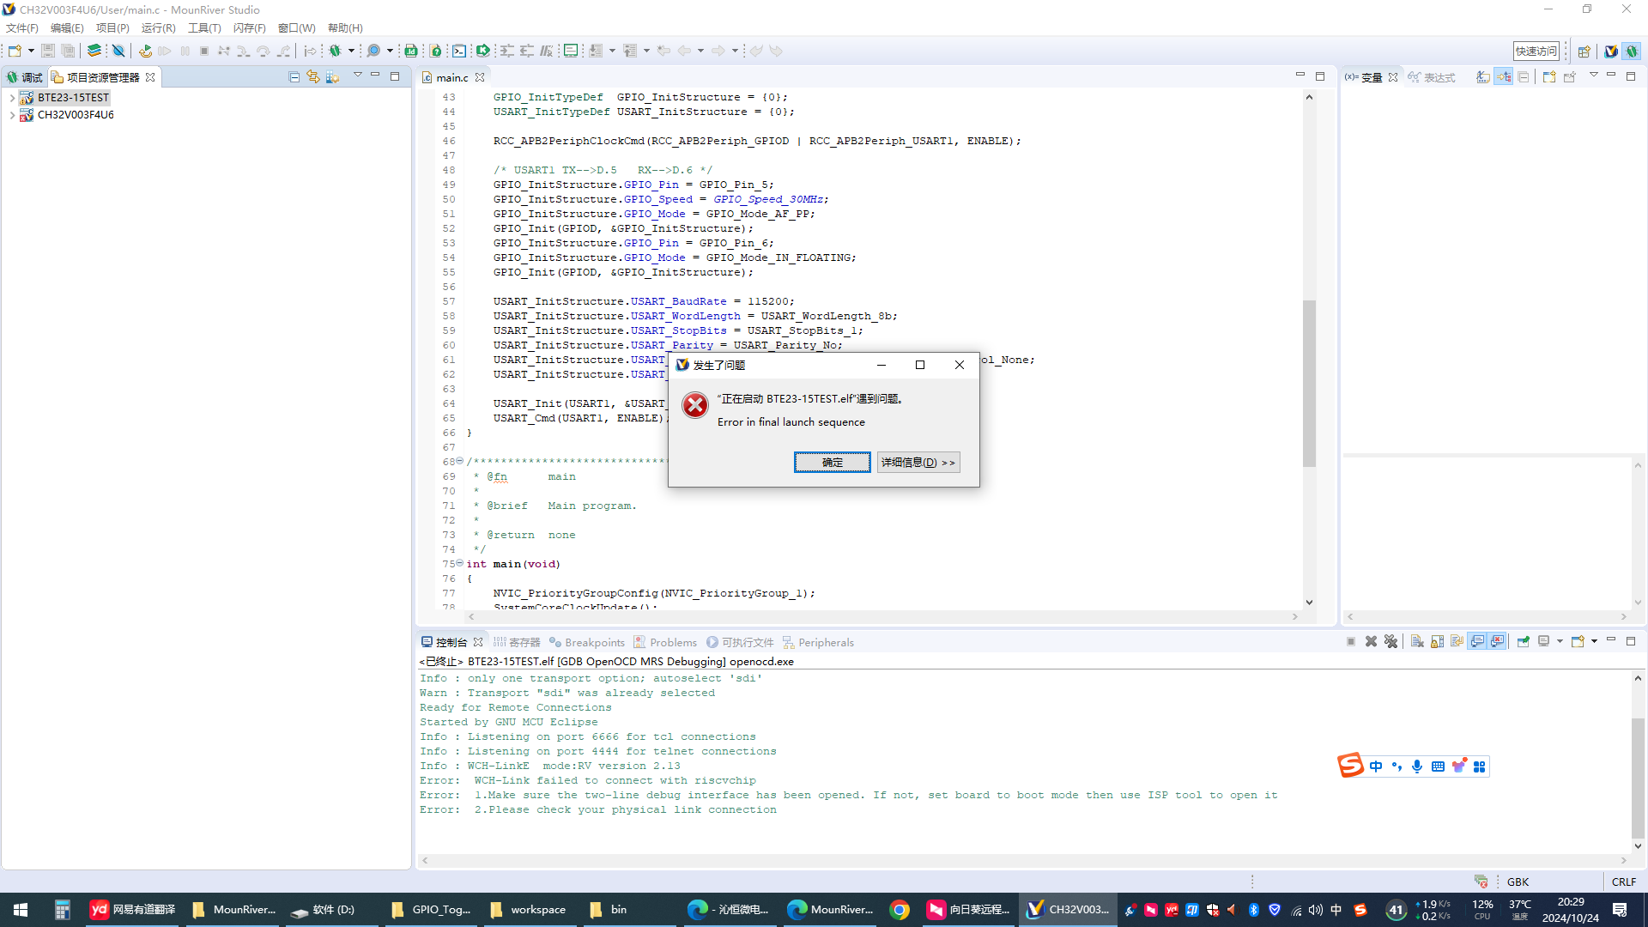This screenshot has width=1648, height=927.
Task: Open the 文件(F) menu
Action: click(x=22, y=28)
